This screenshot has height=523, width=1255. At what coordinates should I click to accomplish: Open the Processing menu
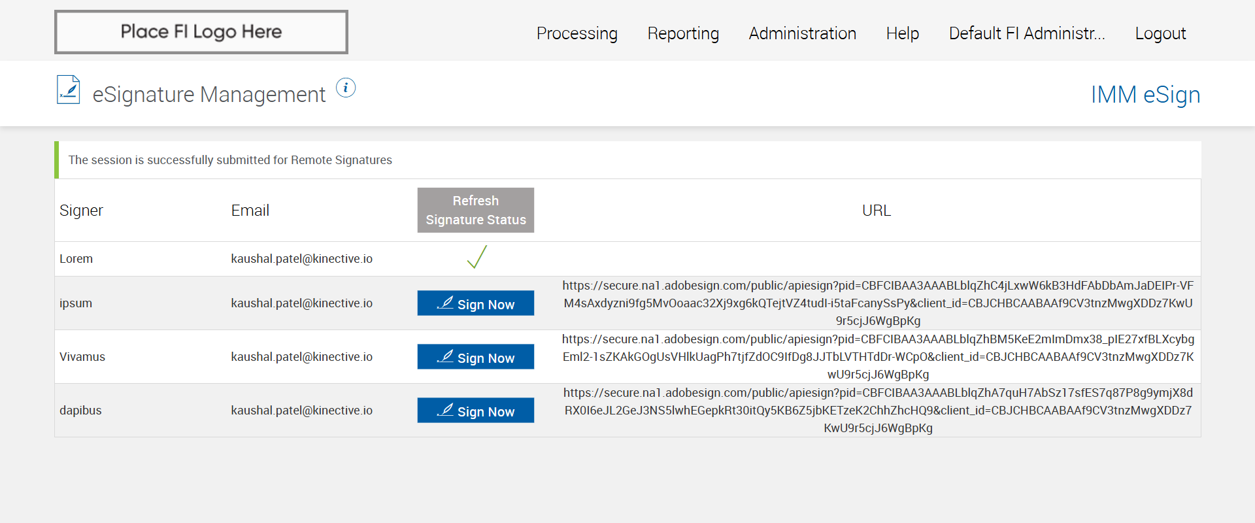click(x=577, y=33)
